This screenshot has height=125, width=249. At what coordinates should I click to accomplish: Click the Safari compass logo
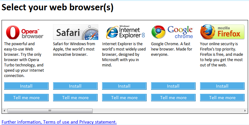(x=76, y=32)
